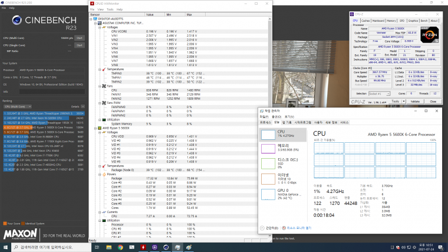The width and height of the screenshot is (448, 252).
Task: Open the notification center icon
Action: tap(441, 247)
